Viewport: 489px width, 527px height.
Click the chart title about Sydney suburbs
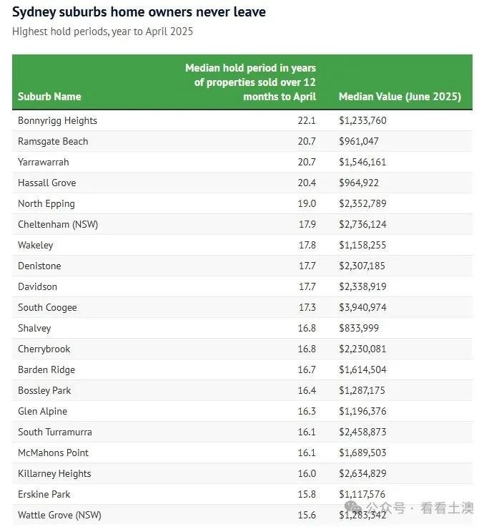coord(139,12)
